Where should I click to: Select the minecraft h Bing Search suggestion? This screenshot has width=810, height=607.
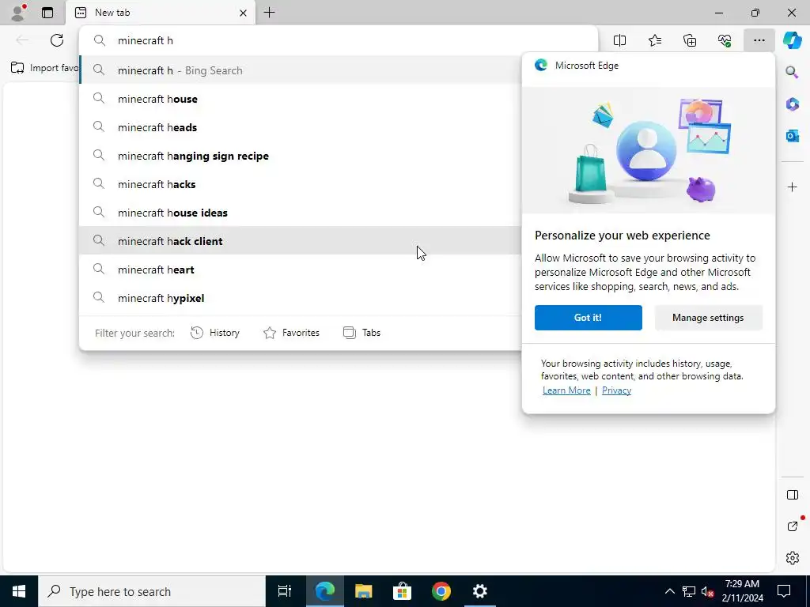[300, 70]
